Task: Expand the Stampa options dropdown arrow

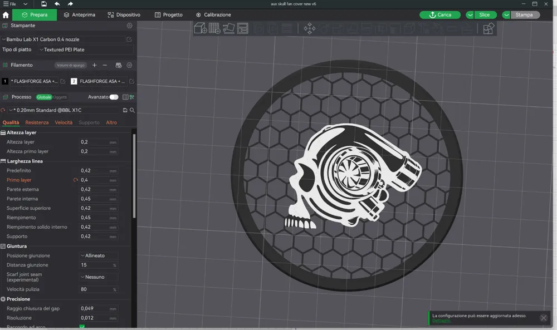Action: pos(506,15)
